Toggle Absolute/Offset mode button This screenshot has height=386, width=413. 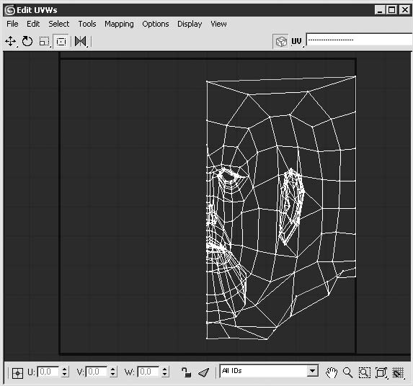coord(17,373)
